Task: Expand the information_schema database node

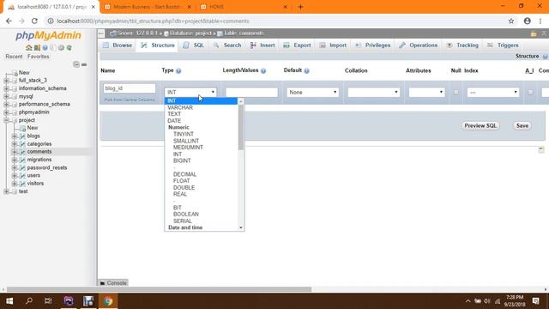Action: point(6,88)
